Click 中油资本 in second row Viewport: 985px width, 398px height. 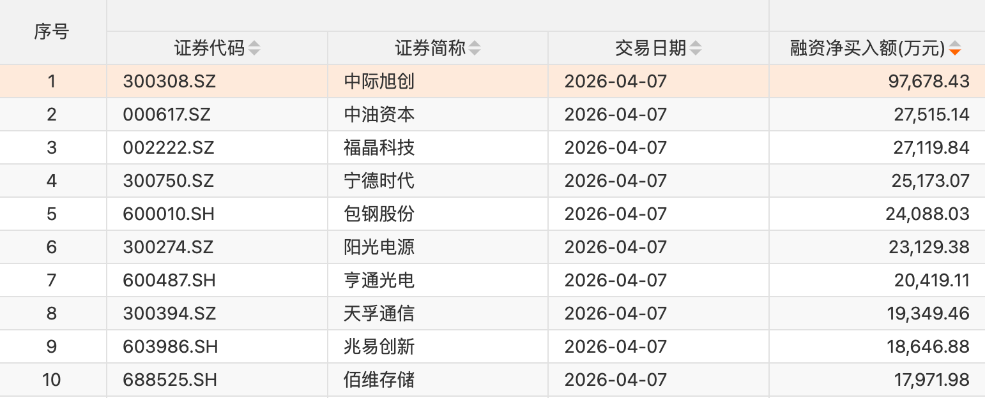tap(379, 115)
